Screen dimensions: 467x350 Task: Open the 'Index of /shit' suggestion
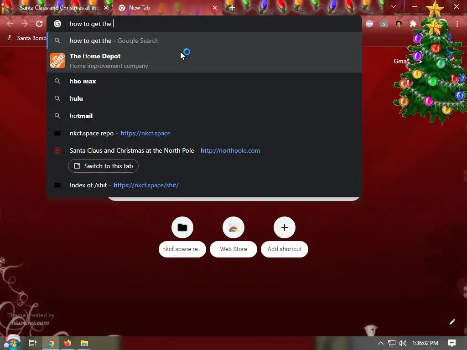point(204,185)
